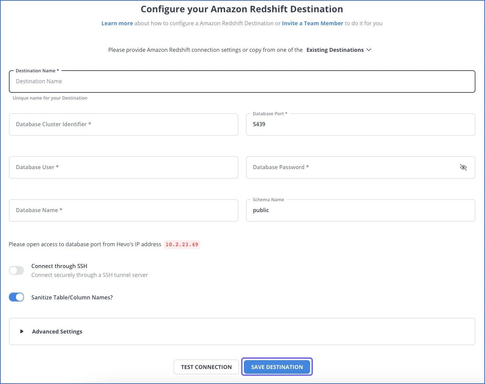Open the Invite a Team Member link
This screenshot has height=384, width=485.
[x=313, y=23]
